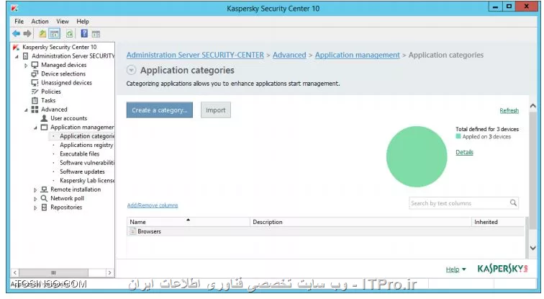Click the Unassigned devices icon

pyautogui.click(x=35, y=83)
